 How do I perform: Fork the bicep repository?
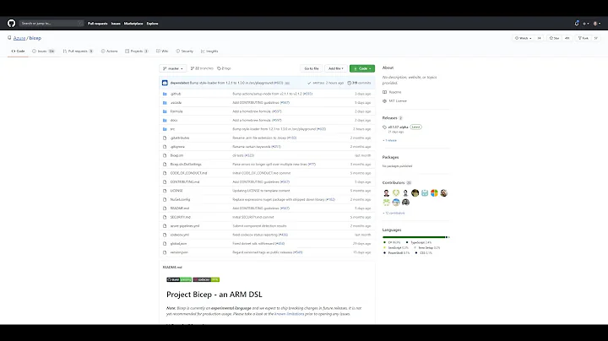coord(584,38)
